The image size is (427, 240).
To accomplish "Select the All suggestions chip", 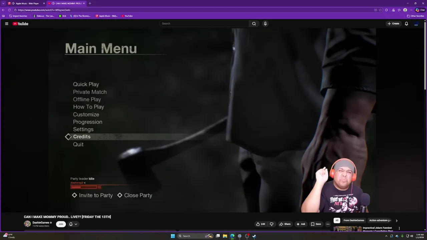I will (x=337, y=220).
